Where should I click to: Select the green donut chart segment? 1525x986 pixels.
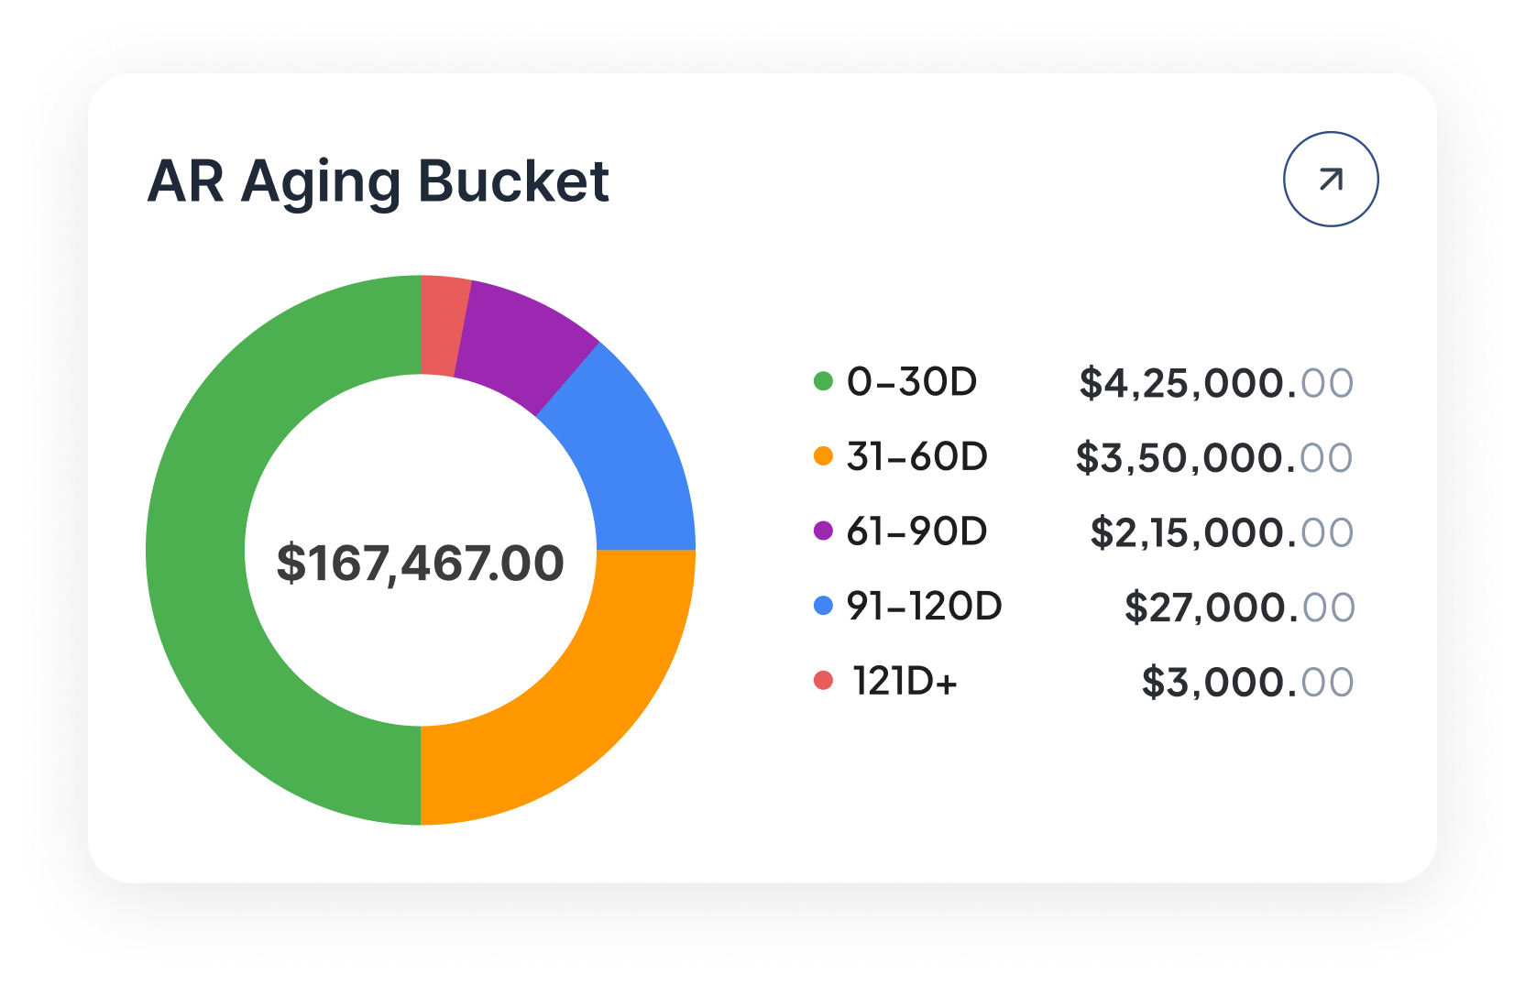point(197,550)
